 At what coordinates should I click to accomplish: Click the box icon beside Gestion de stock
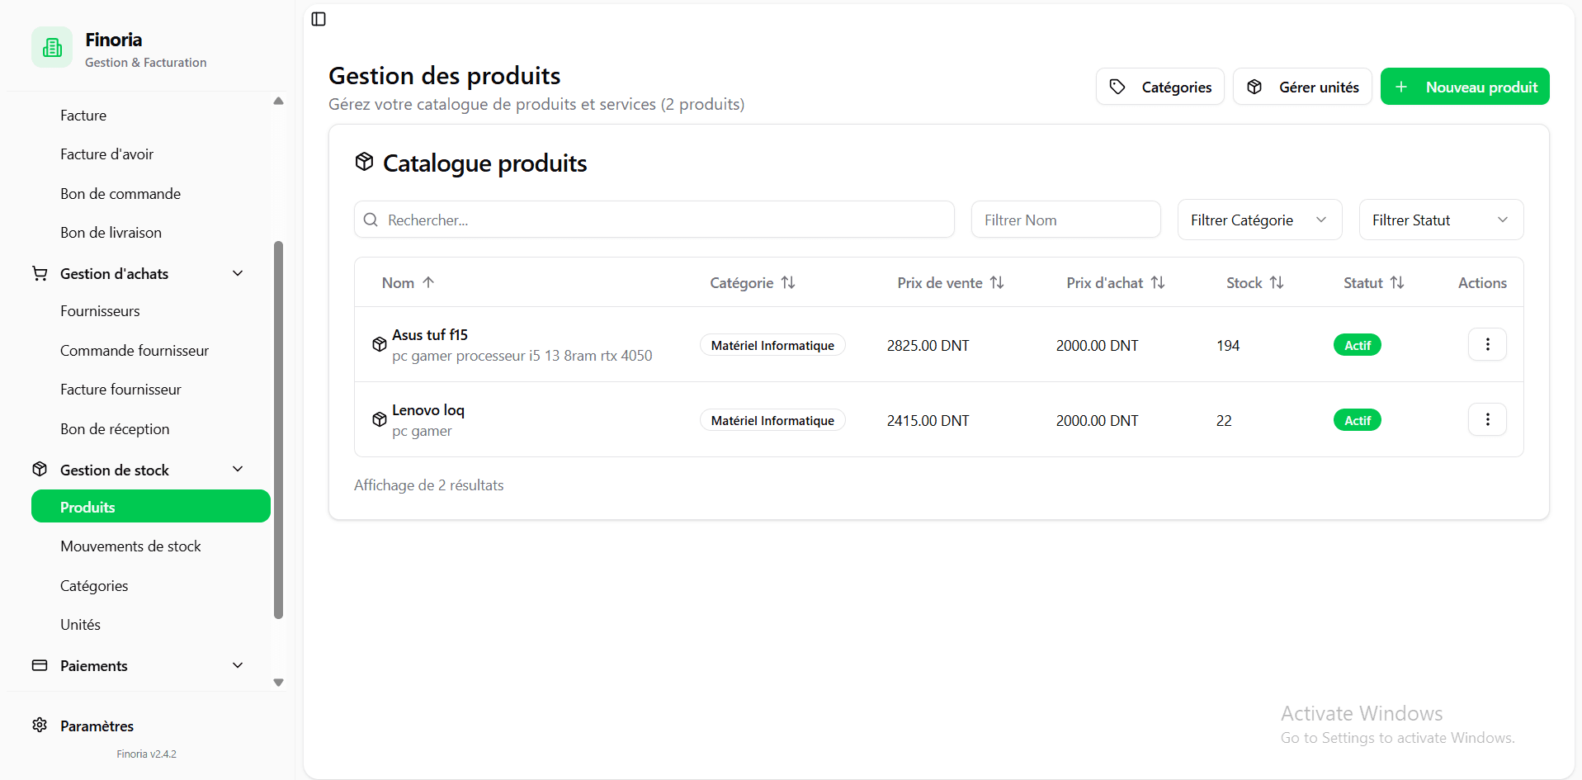[40, 469]
